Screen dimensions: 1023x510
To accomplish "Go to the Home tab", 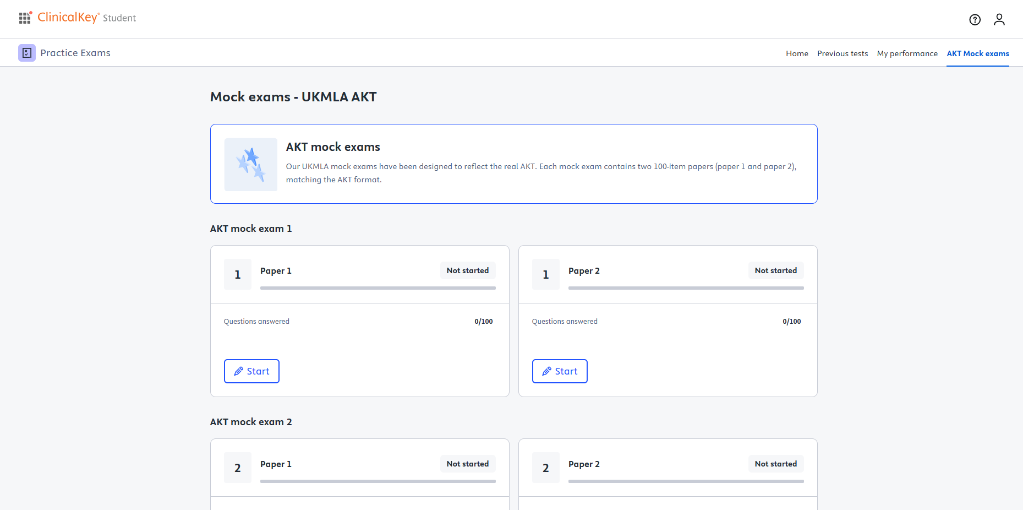I will 797,53.
